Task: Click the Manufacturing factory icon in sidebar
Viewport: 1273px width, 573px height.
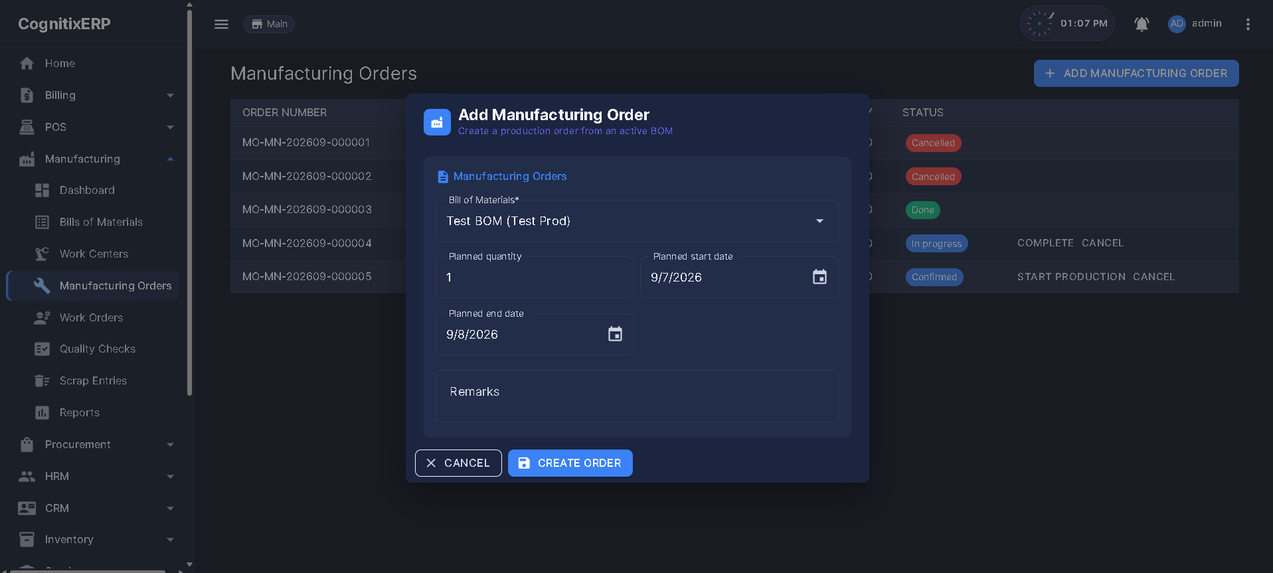Action: click(27, 159)
